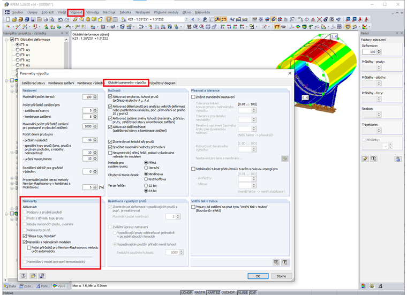Click the red X delete icon in toolbar
Viewport: 407px width, 295px height.
pos(319,19)
